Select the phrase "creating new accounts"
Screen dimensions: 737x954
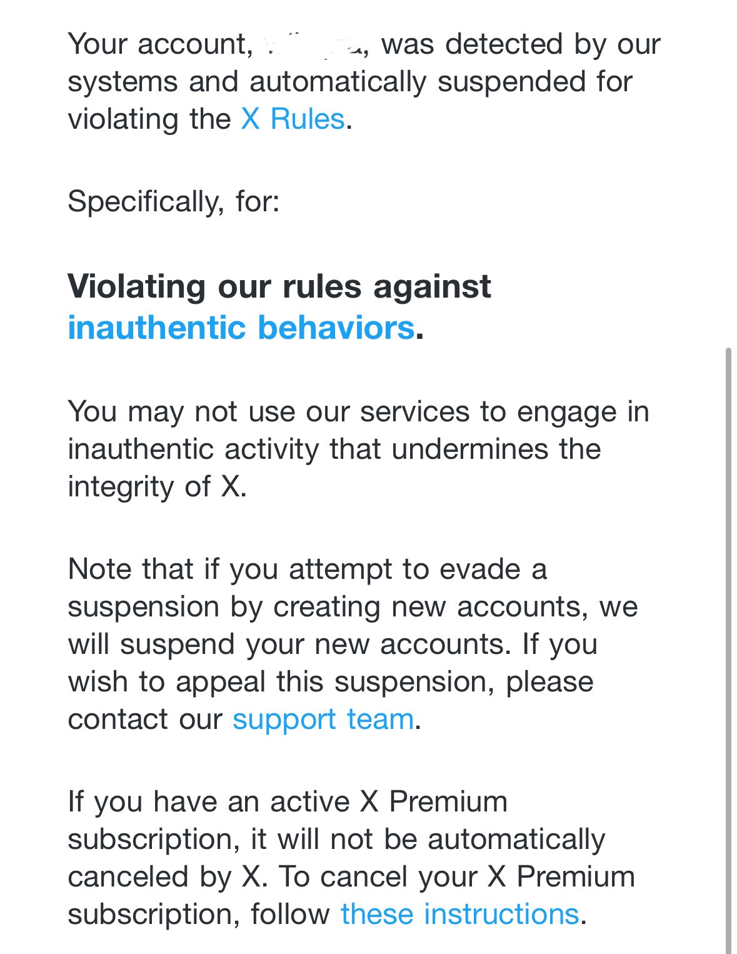431,607
